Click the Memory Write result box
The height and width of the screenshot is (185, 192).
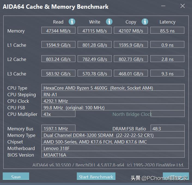point(95,31)
